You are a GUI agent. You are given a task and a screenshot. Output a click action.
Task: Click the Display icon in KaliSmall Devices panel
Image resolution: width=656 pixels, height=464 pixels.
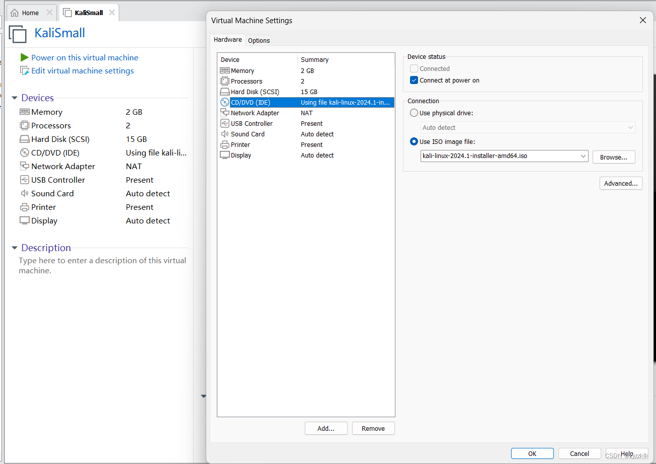[24, 221]
